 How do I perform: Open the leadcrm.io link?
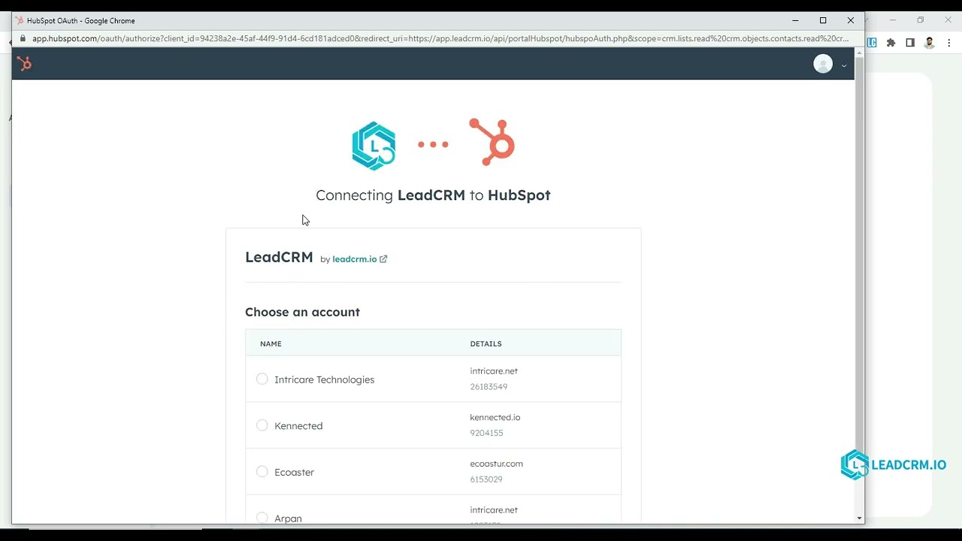pos(355,259)
